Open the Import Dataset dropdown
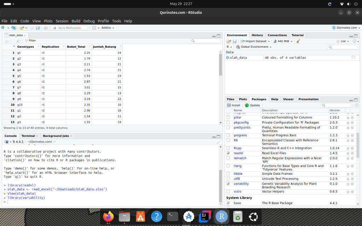 point(256,41)
